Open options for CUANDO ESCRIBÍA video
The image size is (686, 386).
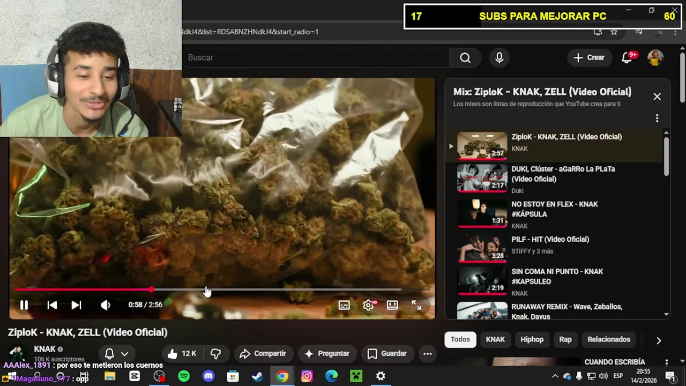click(667, 362)
